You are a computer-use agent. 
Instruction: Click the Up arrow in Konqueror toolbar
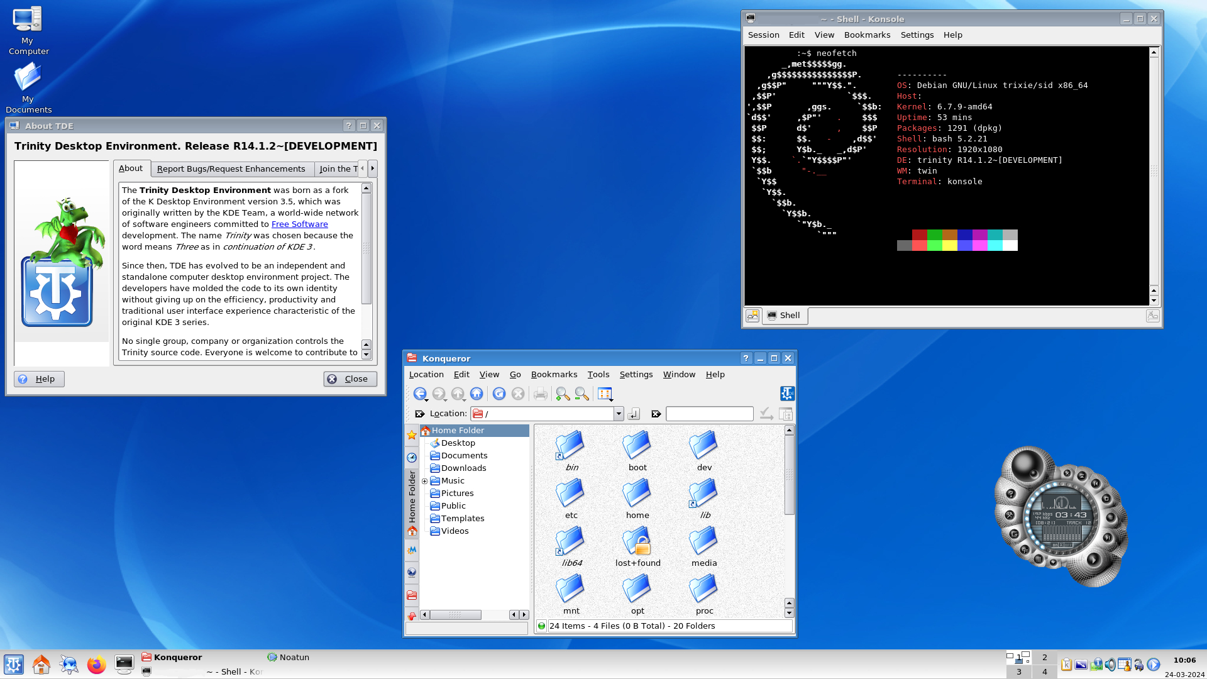pyautogui.click(x=457, y=394)
